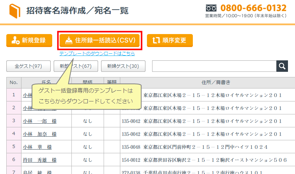The image size is (295, 174).
Task: Click the 間柄 column header
Action: pyautogui.click(x=87, y=82)
